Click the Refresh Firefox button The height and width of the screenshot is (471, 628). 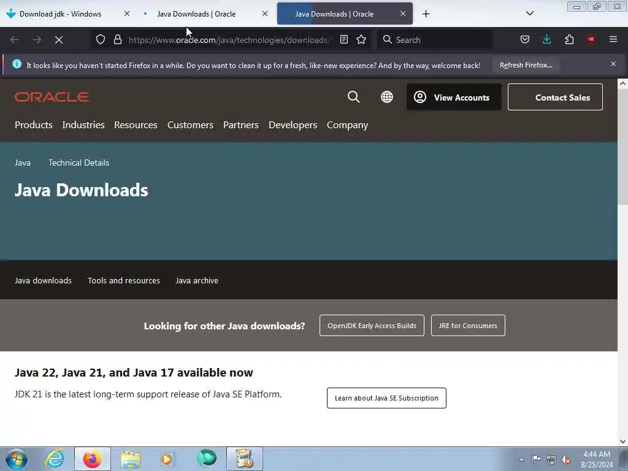pyautogui.click(x=526, y=65)
